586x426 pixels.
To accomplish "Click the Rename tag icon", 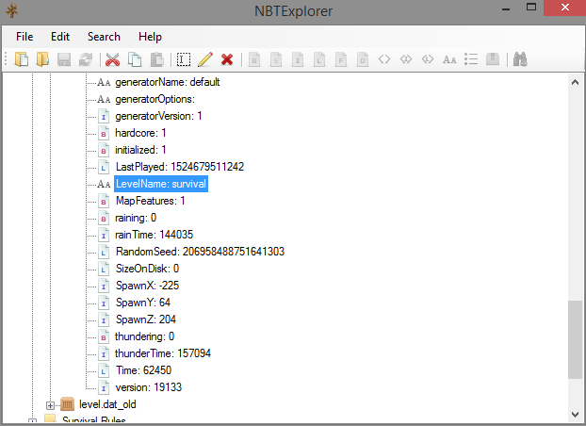I will click(x=184, y=59).
